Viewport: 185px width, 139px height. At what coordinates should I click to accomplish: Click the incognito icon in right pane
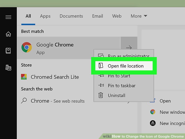(153, 123)
